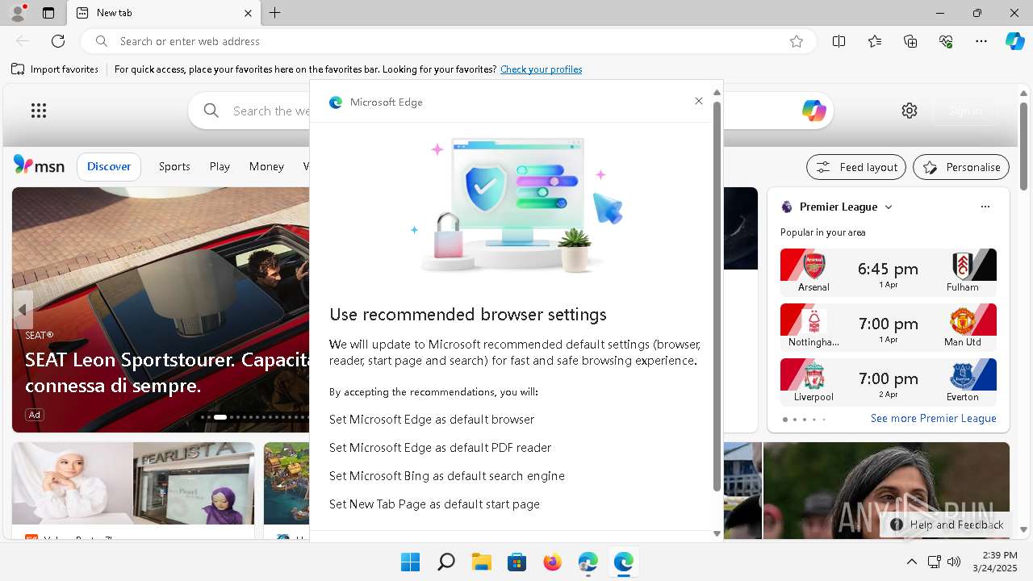The width and height of the screenshot is (1033, 581).
Task: Click page scrollbar down arrow
Action: click(1024, 530)
